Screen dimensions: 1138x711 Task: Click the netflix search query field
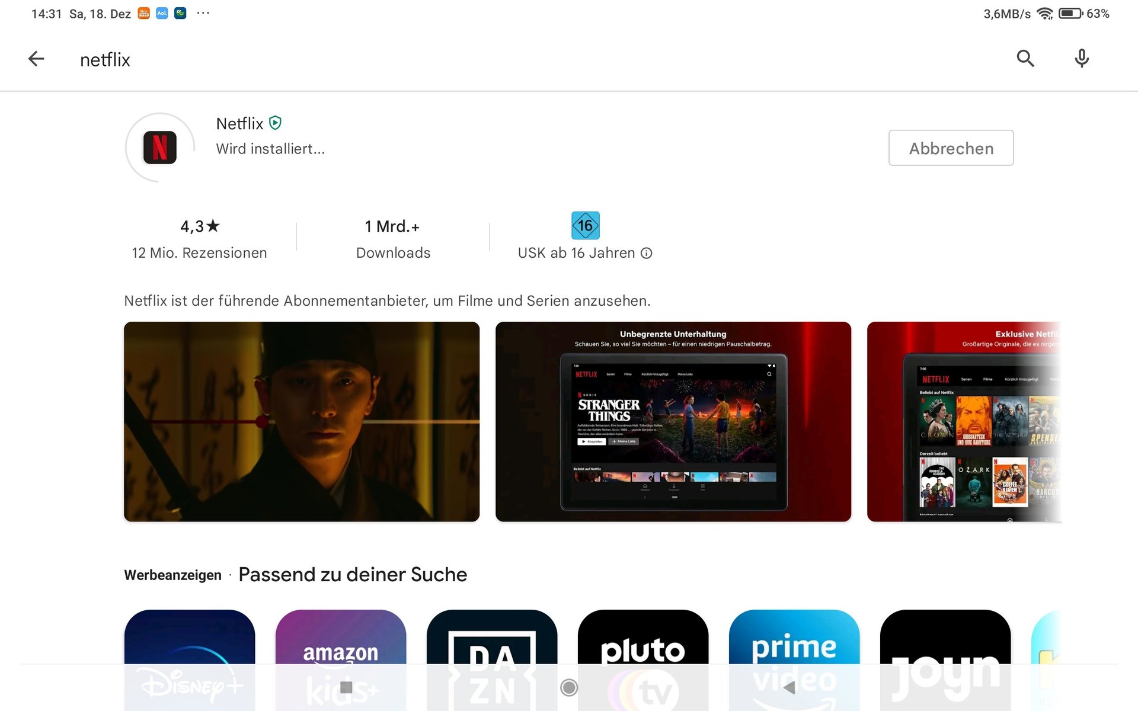coord(105,60)
